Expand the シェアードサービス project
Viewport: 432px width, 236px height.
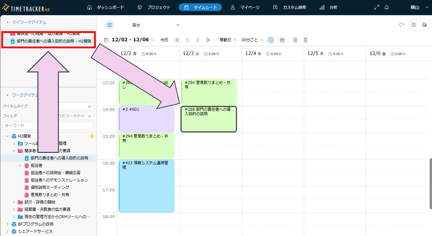(8, 232)
